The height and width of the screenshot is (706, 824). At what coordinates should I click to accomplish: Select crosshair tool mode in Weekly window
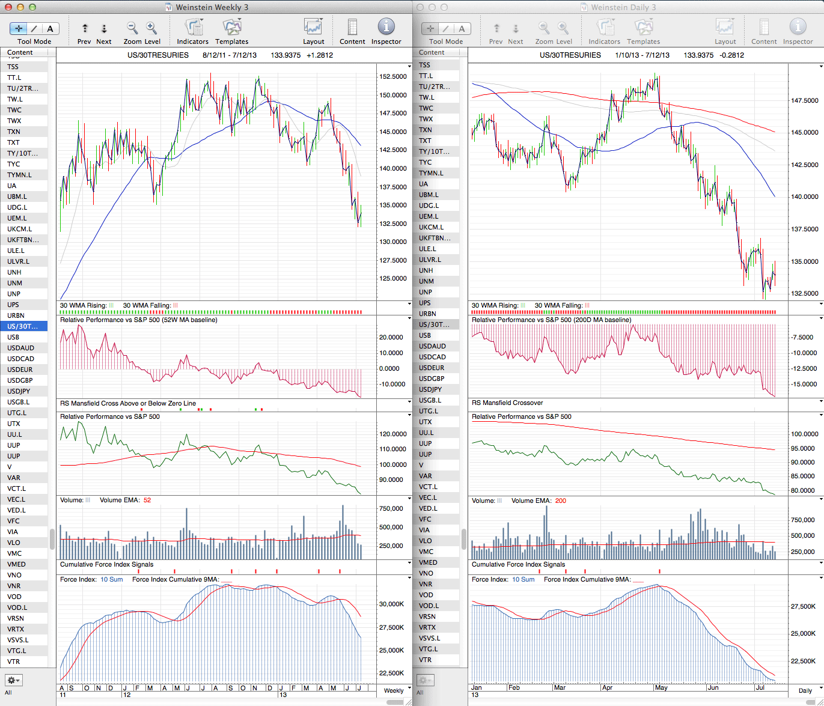(x=19, y=28)
